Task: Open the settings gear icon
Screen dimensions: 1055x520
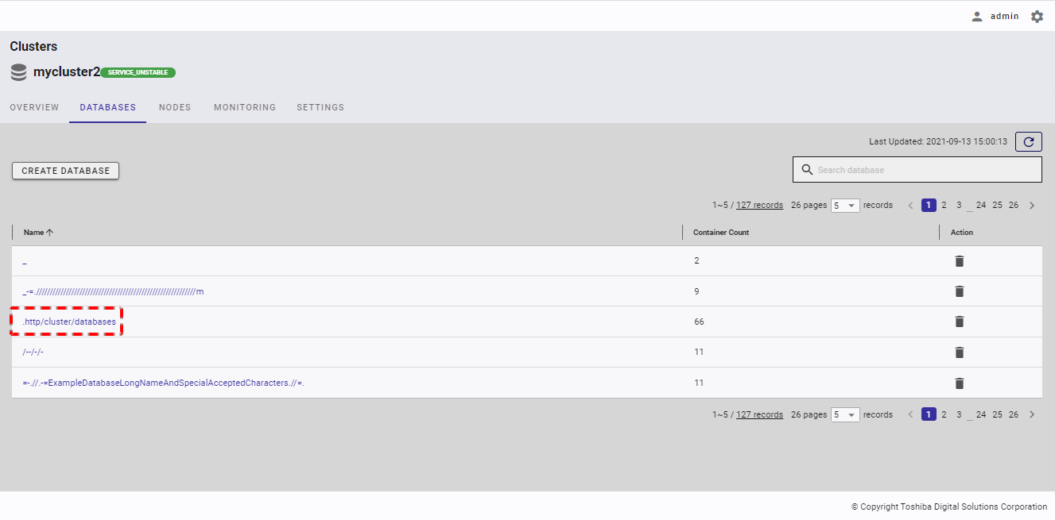Action: pos(1037,16)
